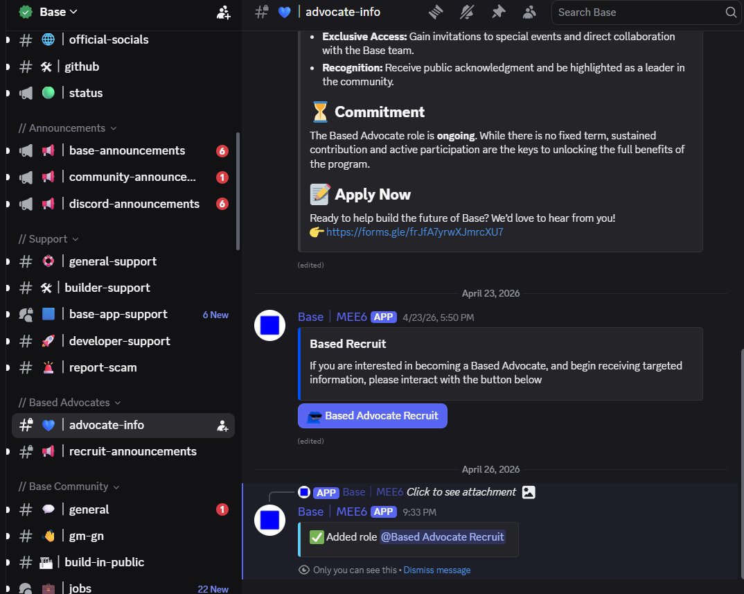This screenshot has height=594, width=744.
Task: Click the Commitment heading
Action: [x=380, y=112]
